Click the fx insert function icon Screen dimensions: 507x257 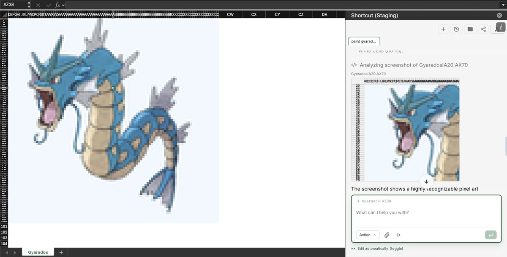[57, 5]
